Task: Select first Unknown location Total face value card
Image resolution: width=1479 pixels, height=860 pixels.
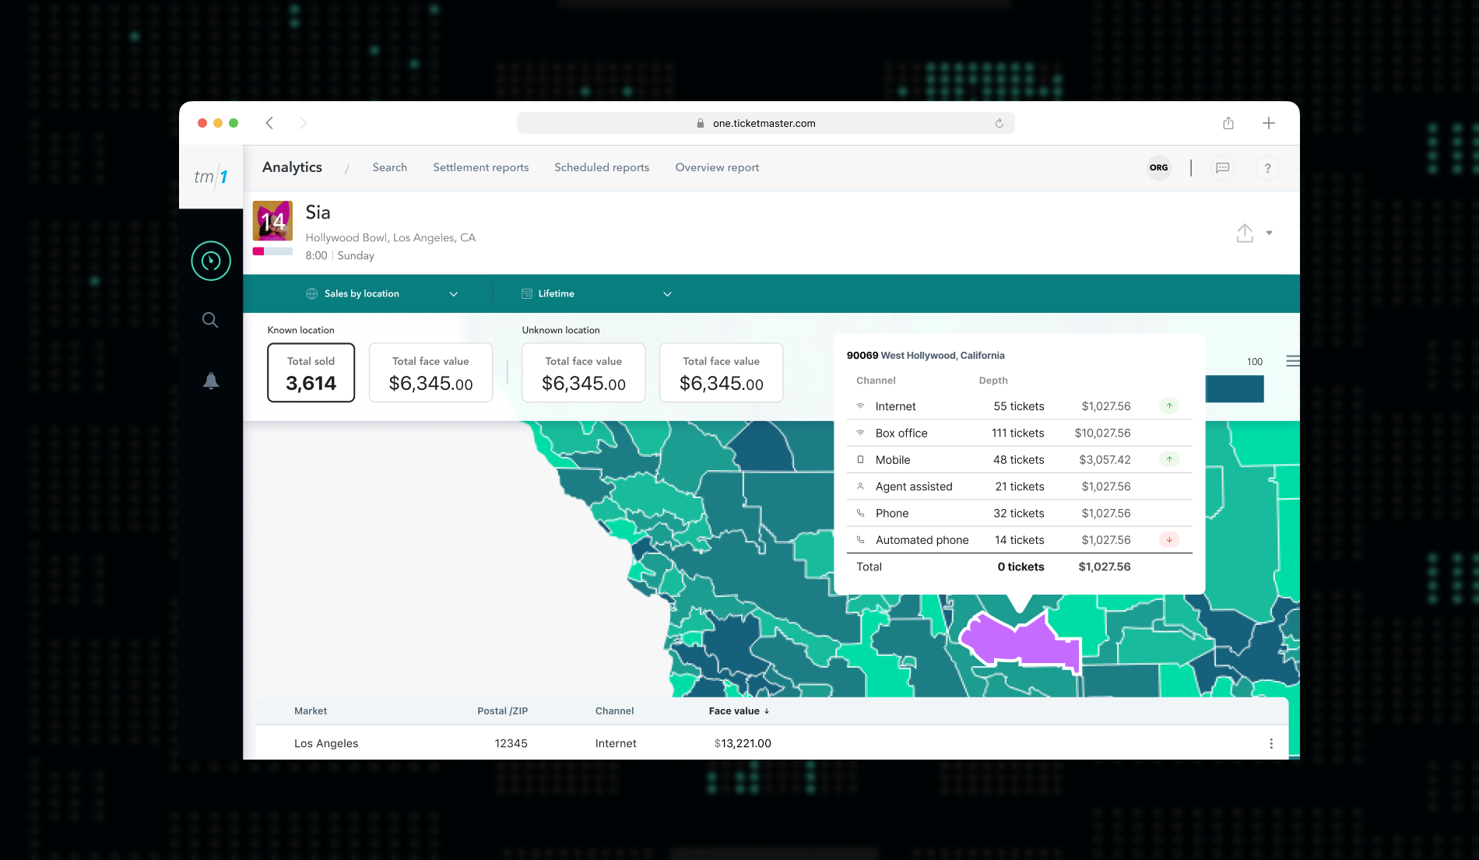Action: pyautogui.click(x=584, y=373)
